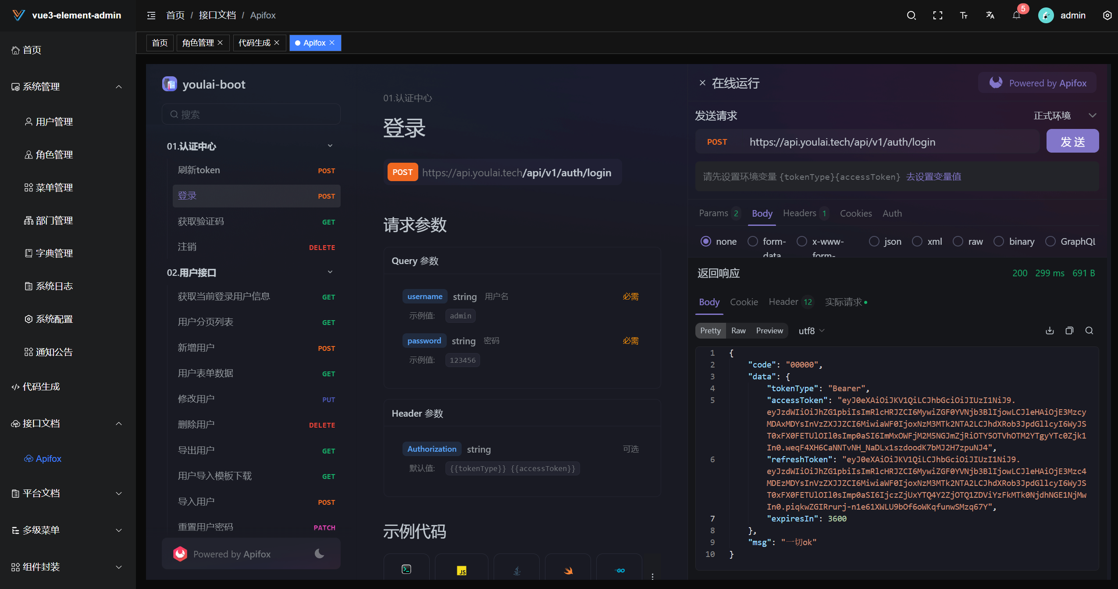
Task: Copy the response body with the copy icon
Action: [x=1069, y=330]
